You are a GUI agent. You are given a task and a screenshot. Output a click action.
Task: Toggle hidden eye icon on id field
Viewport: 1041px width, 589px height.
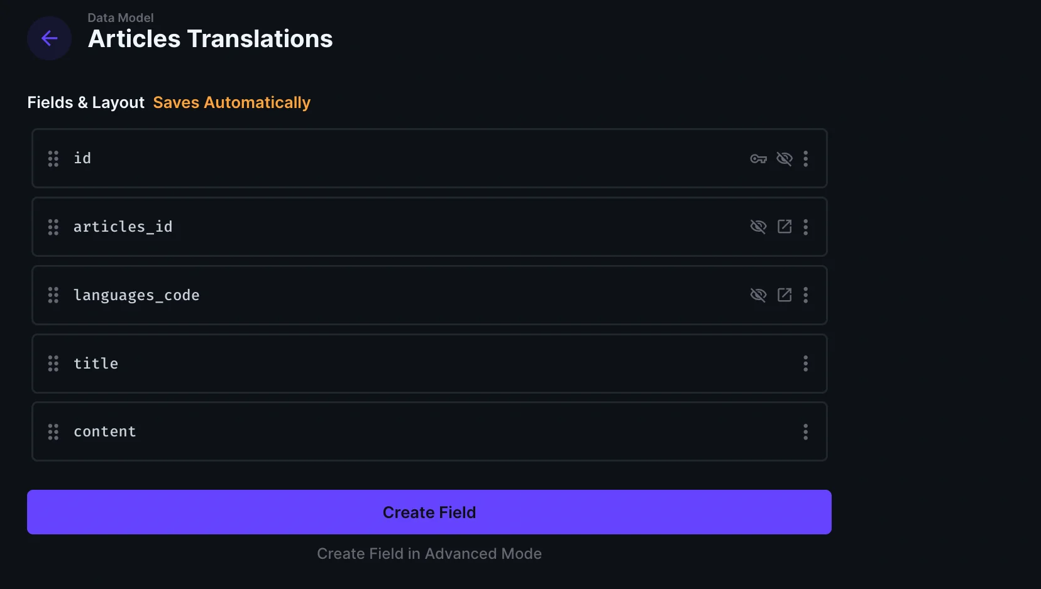coord(785,159)
